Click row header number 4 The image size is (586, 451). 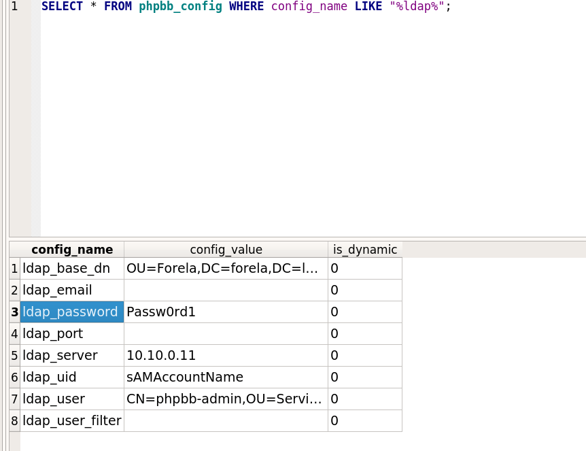(x=14, y=333)
